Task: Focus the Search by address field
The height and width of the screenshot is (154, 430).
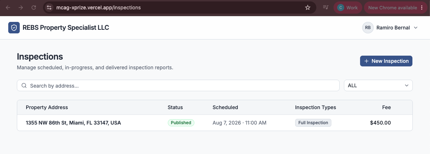Action: point(178,86)
